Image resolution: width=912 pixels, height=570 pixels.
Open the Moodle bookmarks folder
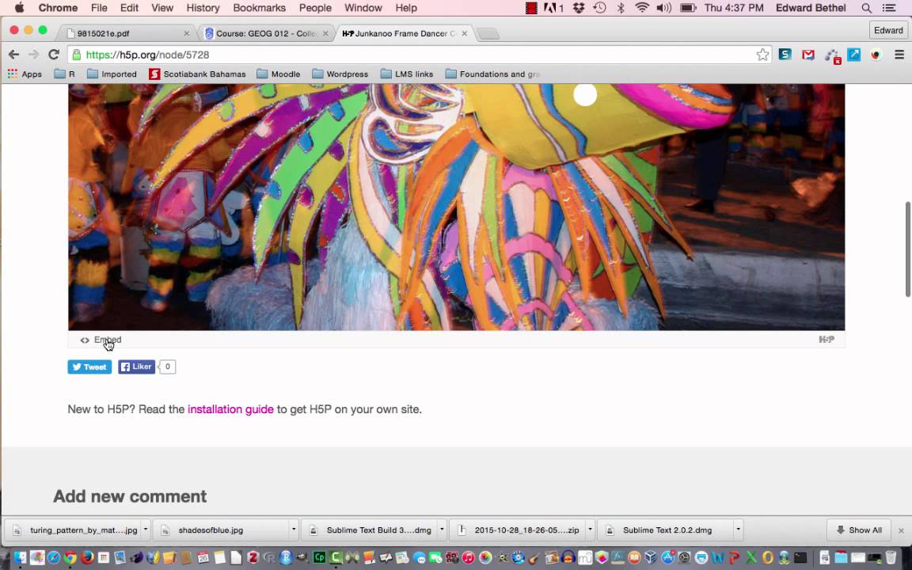(279, 74)
